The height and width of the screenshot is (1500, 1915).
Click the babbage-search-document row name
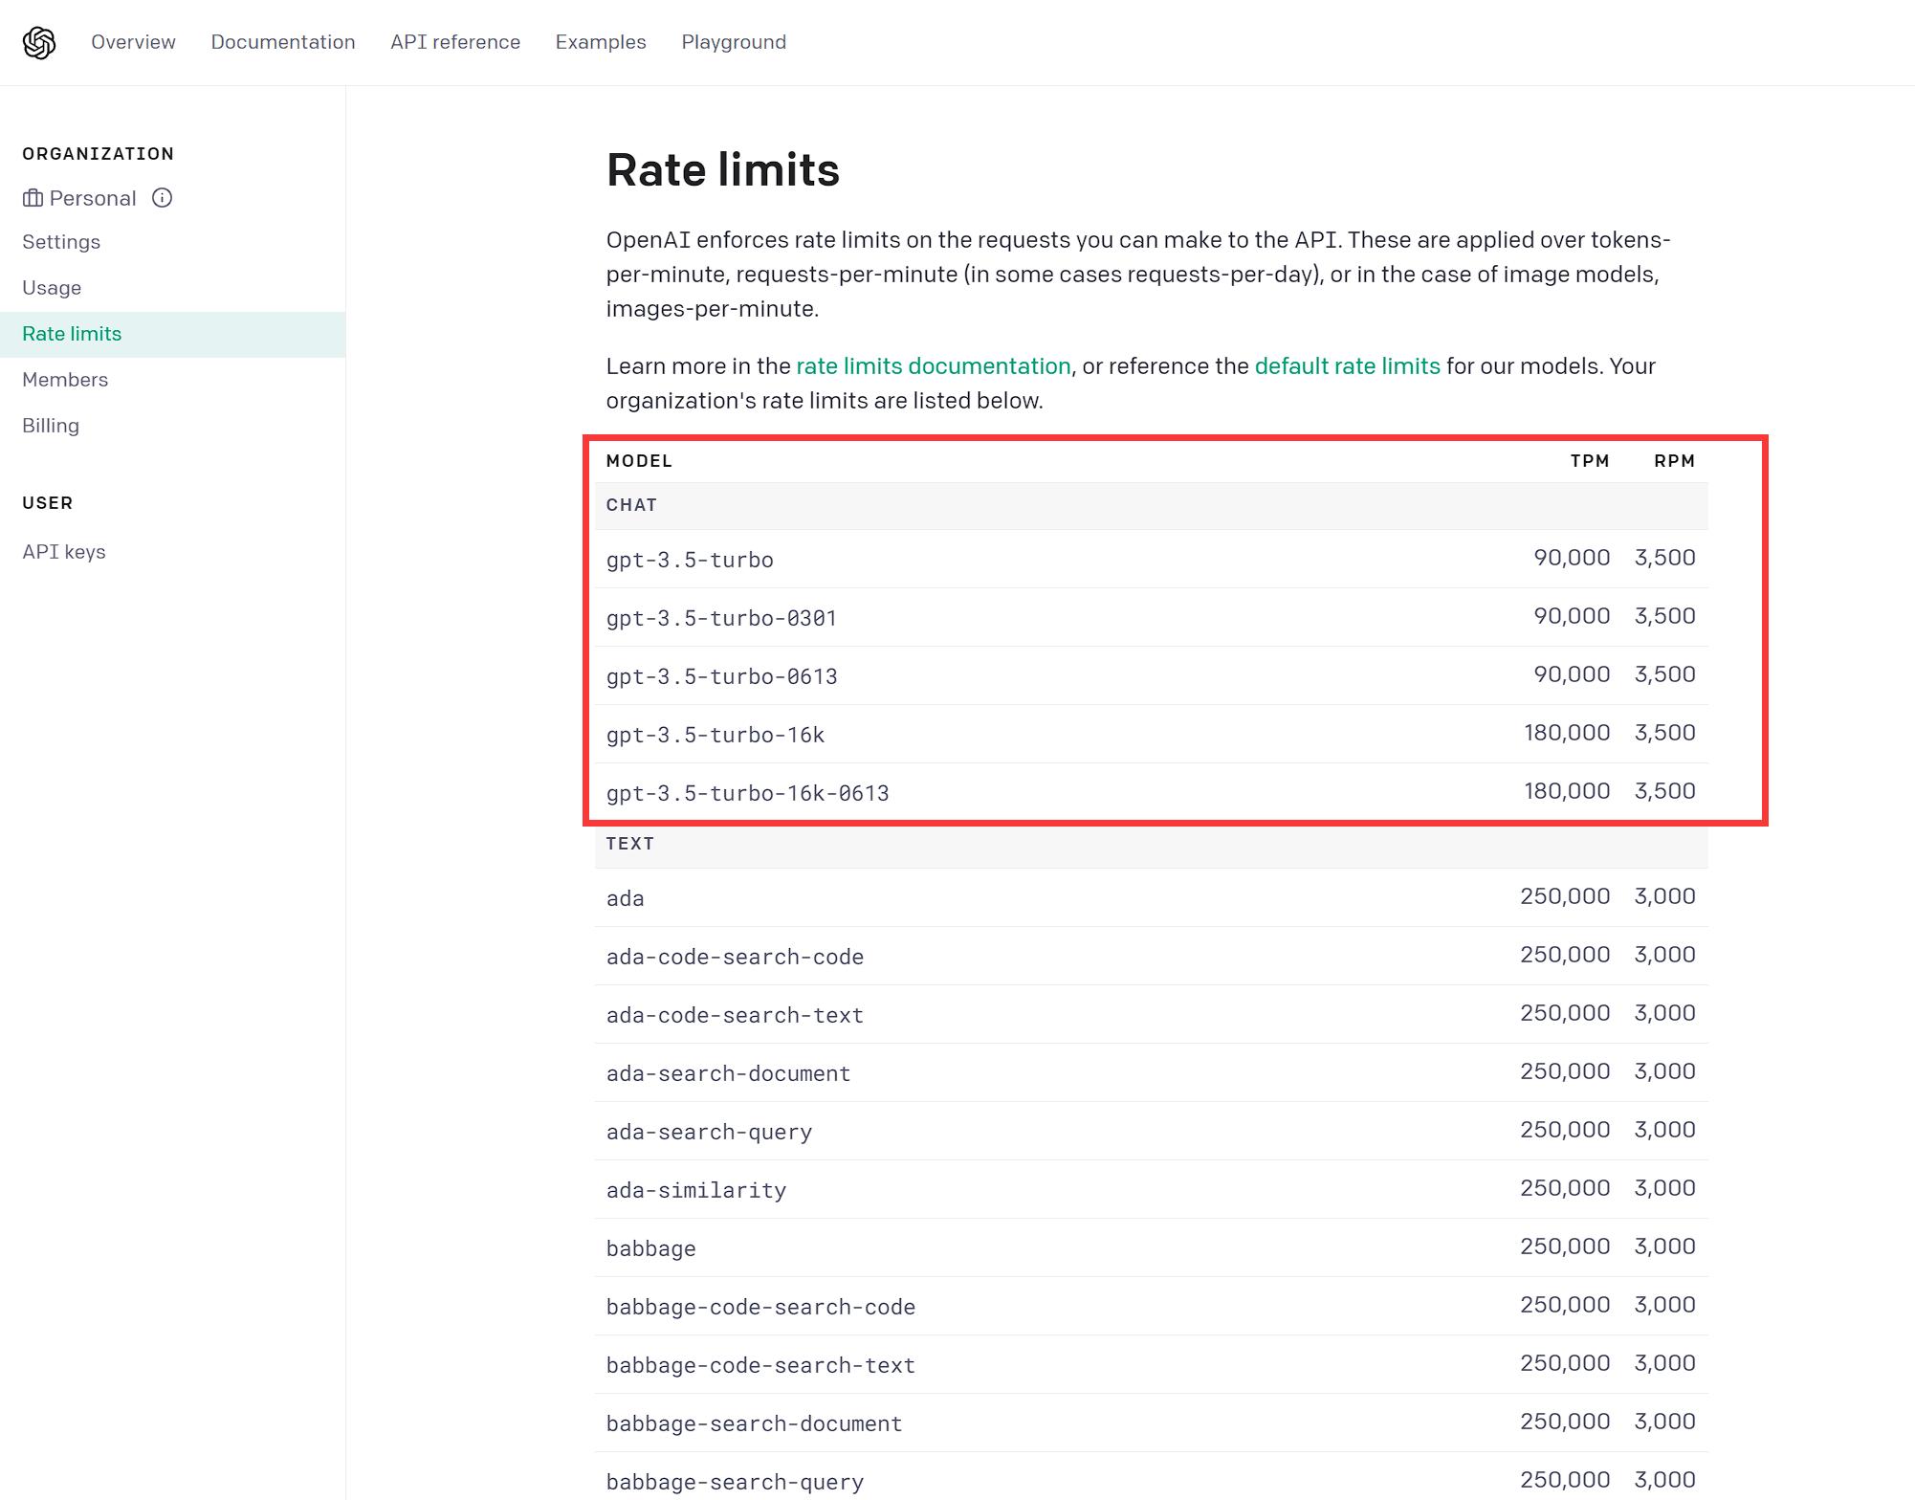click(x=755, y=1423)
